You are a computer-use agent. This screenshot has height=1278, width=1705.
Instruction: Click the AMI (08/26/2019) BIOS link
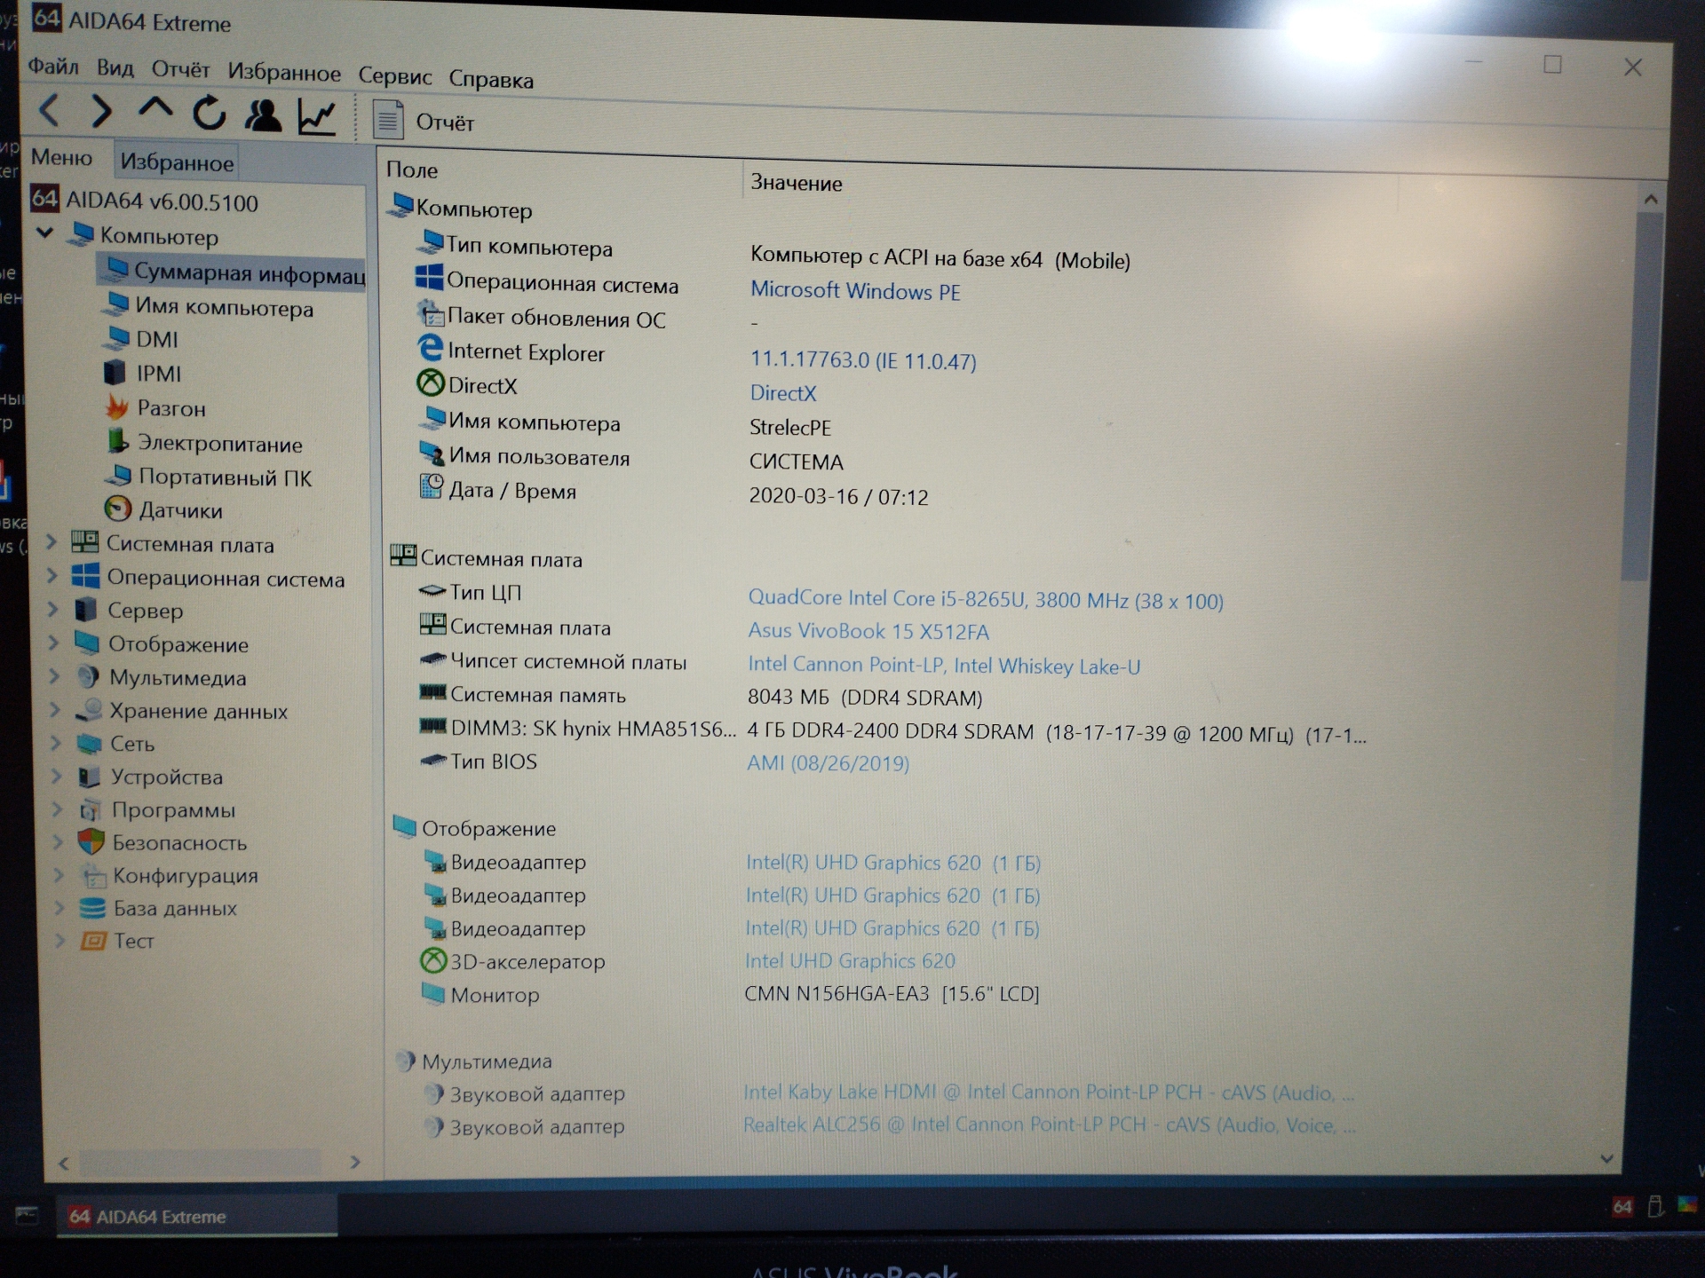(x=828, y=763)
